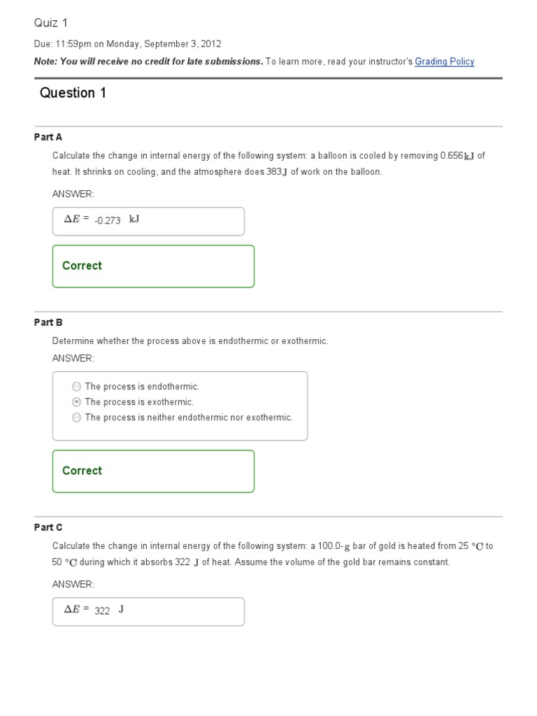Image resolution: width=537 pixels, height=716 pixels.
Task: Click the Part B heading
Action: tap(48, 322)
